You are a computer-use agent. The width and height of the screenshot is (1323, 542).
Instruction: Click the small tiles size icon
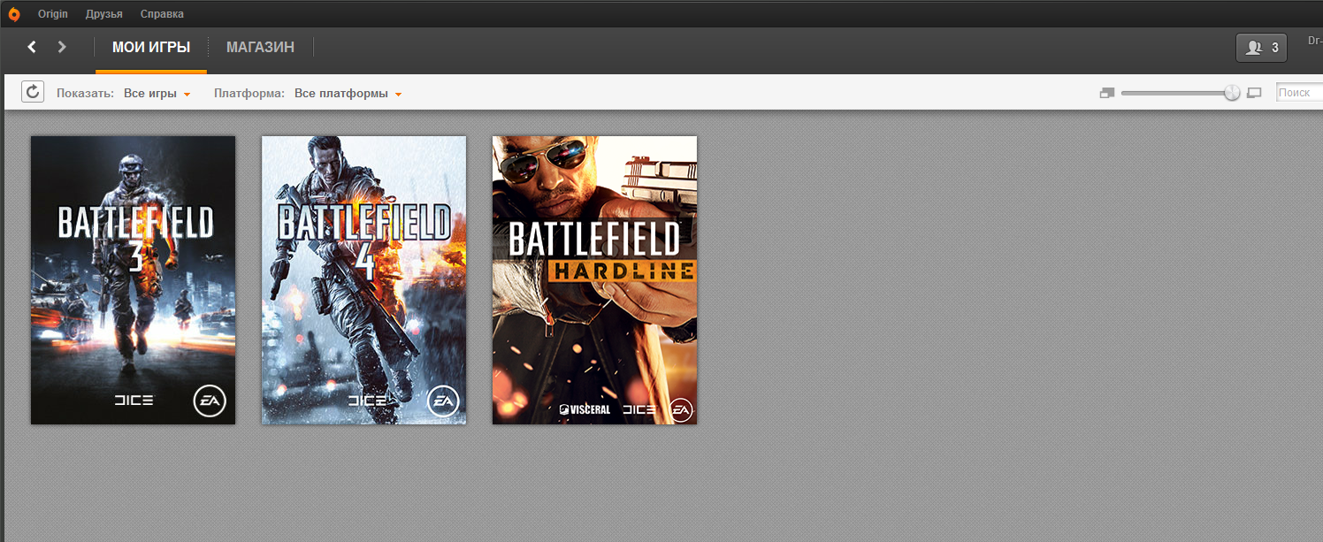coord(1106,93)
